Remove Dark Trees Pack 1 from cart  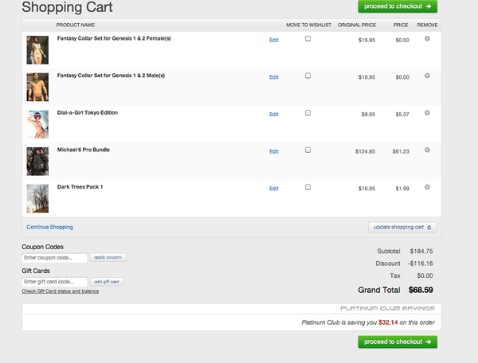pos(427,187)
